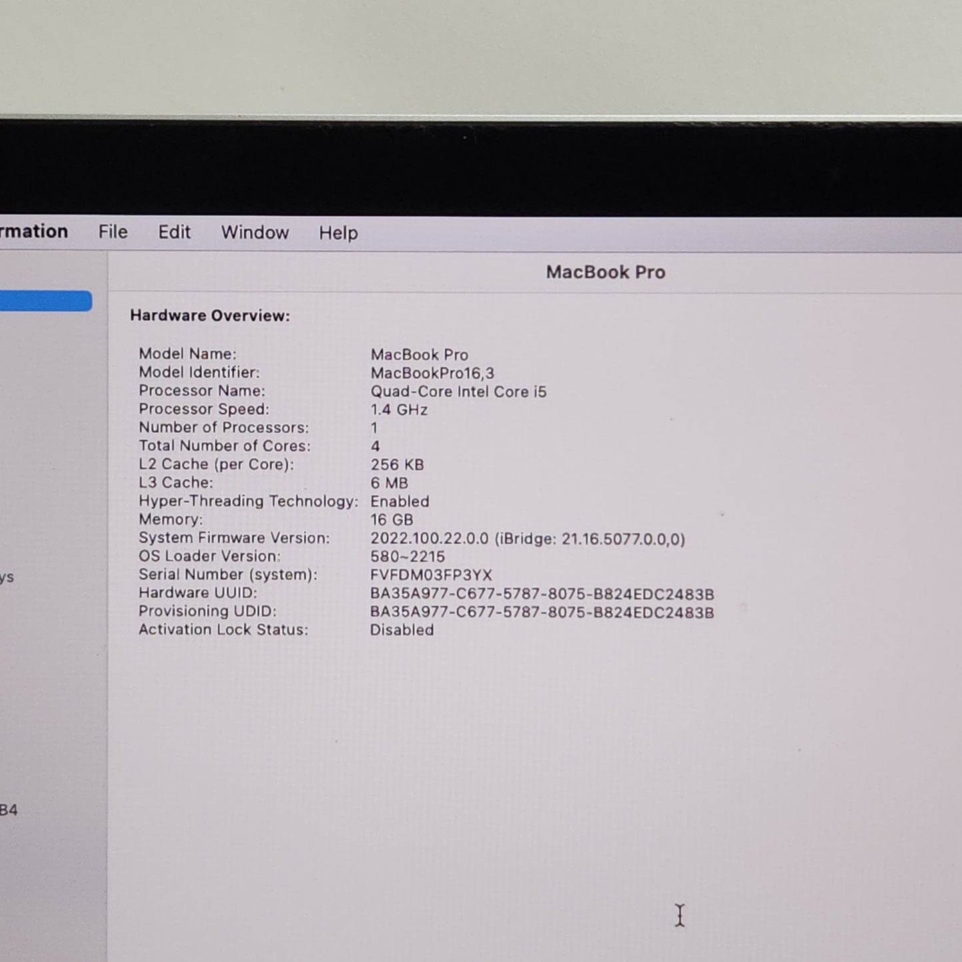This screenshot has height=962, width=962.
Task: Open the Window menu
Action: pyautogui.click(x=254, y=232)
